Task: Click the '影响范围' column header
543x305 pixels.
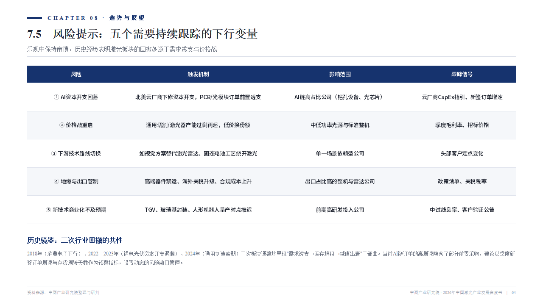Action: 340,74
